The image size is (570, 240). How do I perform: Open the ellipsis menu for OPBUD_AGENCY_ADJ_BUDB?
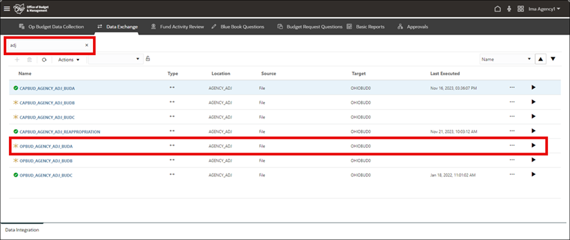pos(512,160)
